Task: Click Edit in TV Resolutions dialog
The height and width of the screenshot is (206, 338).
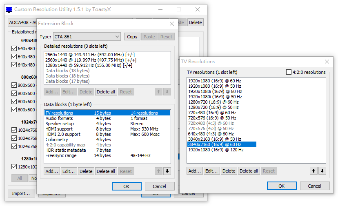Action: [x=212, y=171]
